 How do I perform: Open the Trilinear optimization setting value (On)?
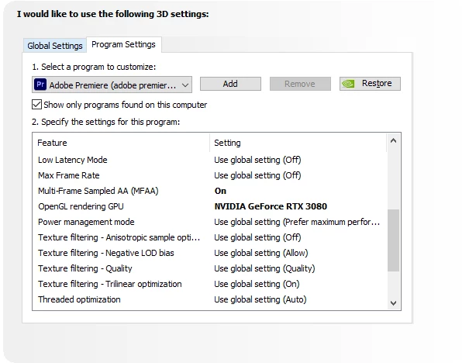click(x=257, y=284)
